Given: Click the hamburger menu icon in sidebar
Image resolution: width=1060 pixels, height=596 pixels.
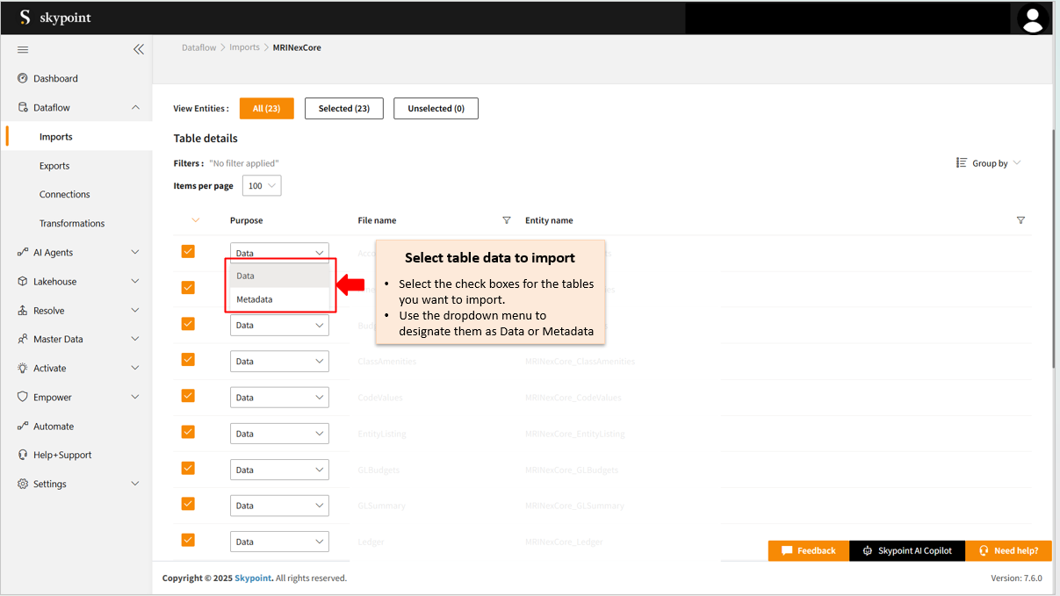Looking at the screenshot, I should (x=23, y=49).
